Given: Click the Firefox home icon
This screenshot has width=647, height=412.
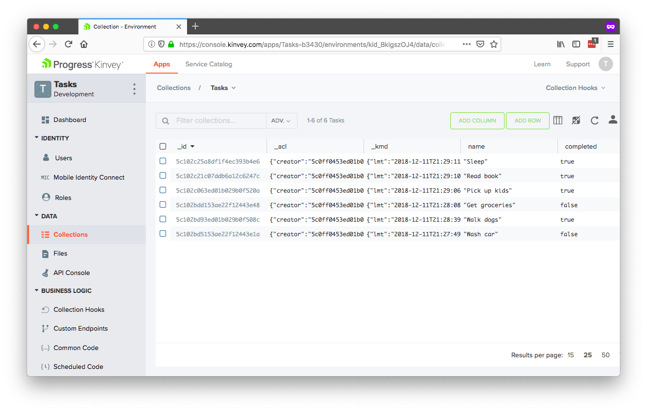Looking at the screenshot, I should point(84,44).
